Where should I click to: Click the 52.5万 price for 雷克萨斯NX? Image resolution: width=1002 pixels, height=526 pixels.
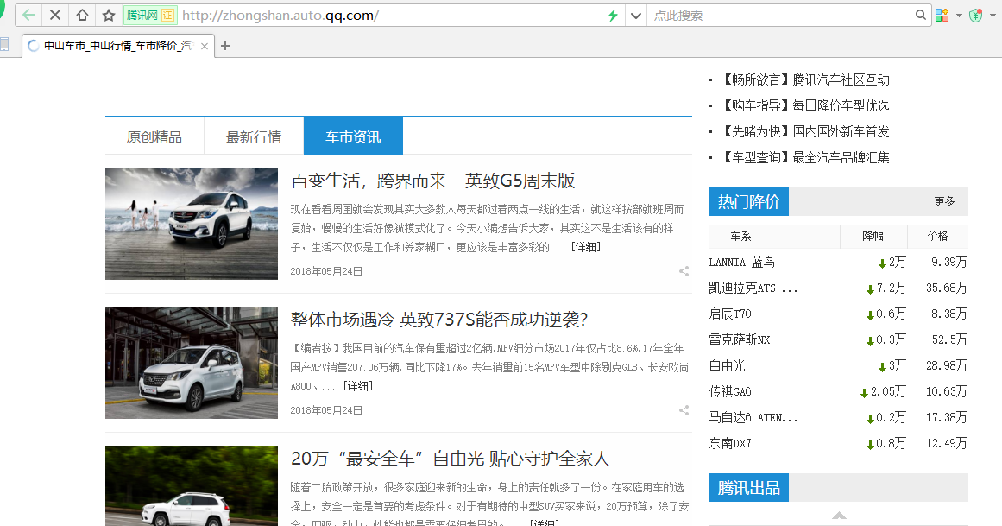pos(949,339)
